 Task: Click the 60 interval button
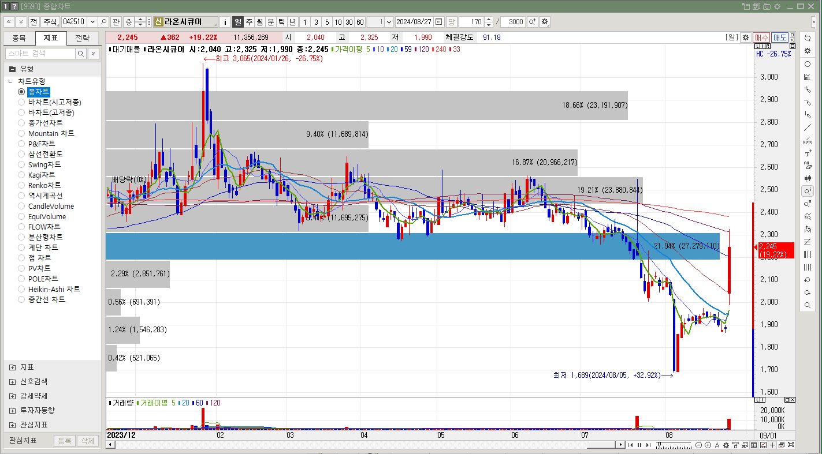360,22
